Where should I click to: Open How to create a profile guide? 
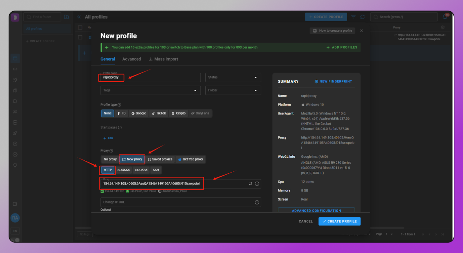(x=332, y=30)
